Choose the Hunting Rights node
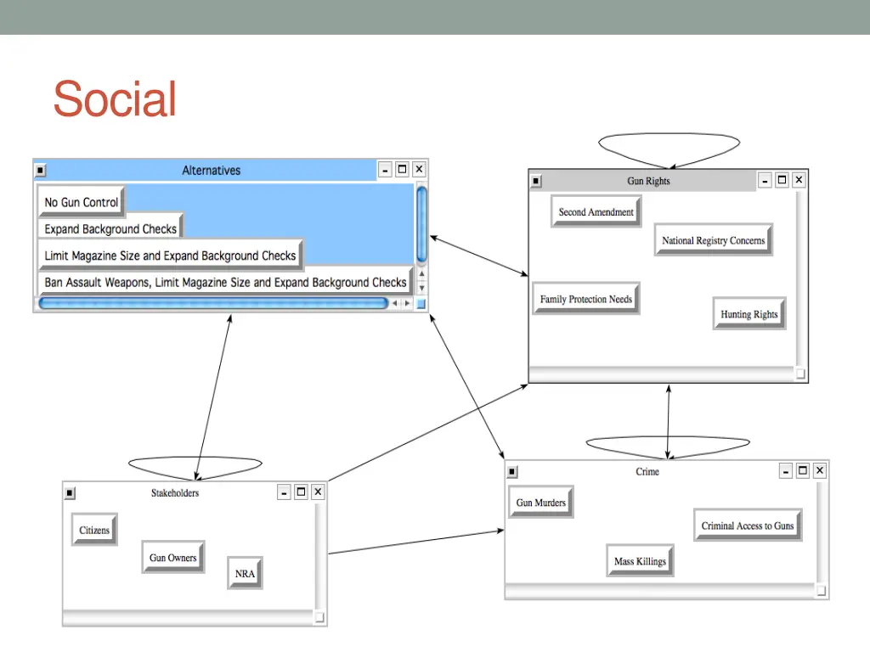The height and width of the screenshot is (652, 870). [x=749, y=314]
